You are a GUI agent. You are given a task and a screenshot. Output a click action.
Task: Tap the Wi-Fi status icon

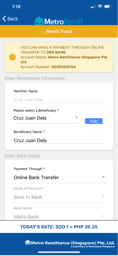[x=100, y=6]
